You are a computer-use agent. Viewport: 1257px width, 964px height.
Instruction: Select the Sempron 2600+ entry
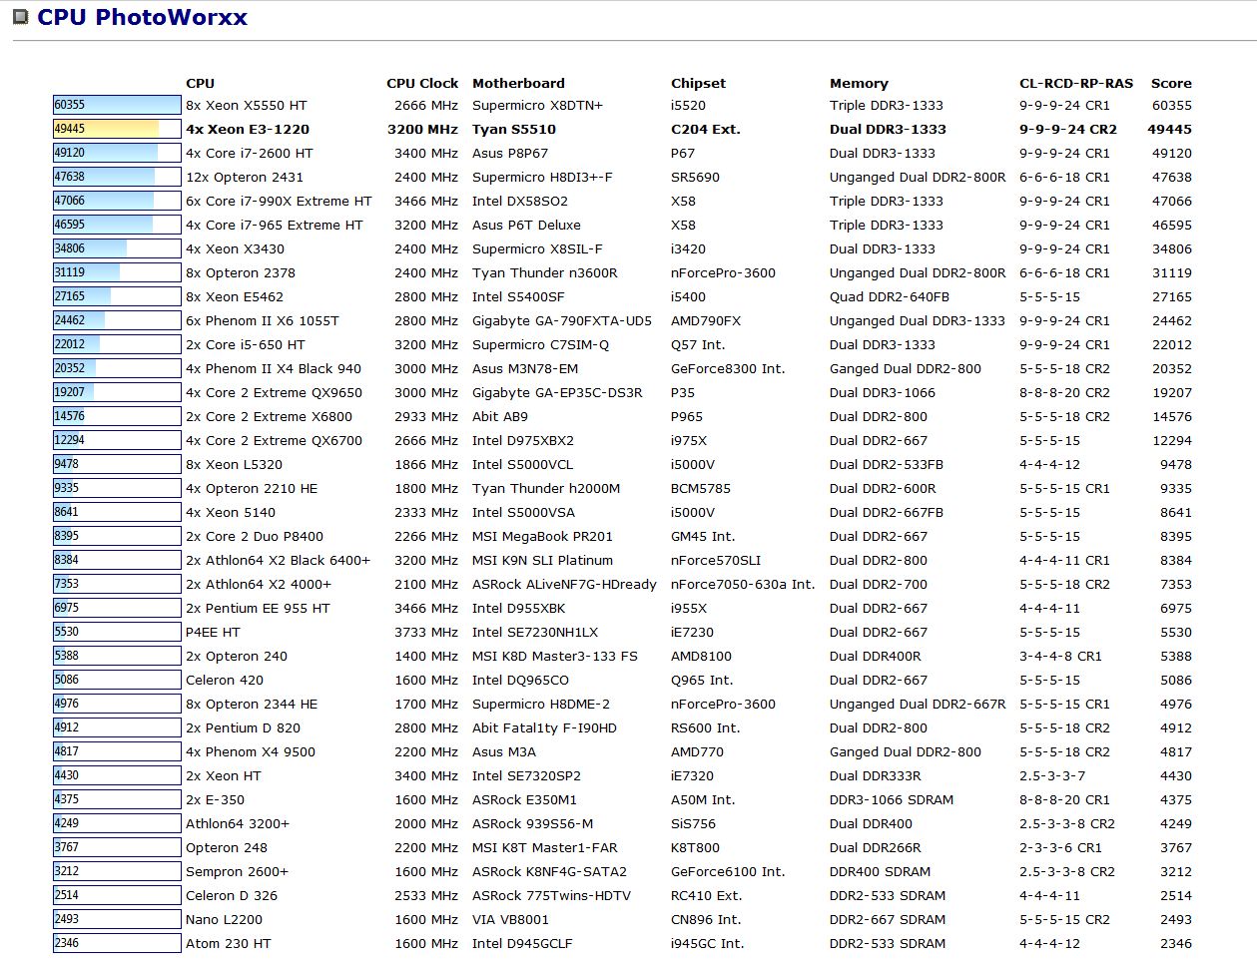click(237, 871)
